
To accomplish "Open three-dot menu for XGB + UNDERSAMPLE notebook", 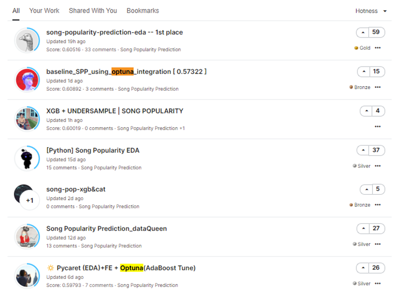I will tap(378, 126).
